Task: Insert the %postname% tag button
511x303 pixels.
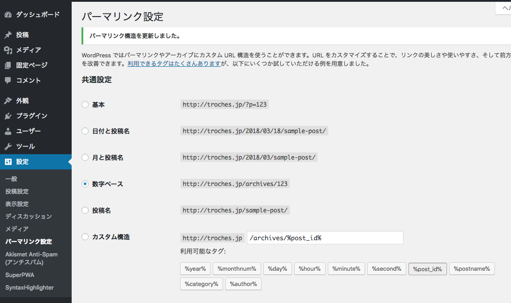Action: (472, 269)
